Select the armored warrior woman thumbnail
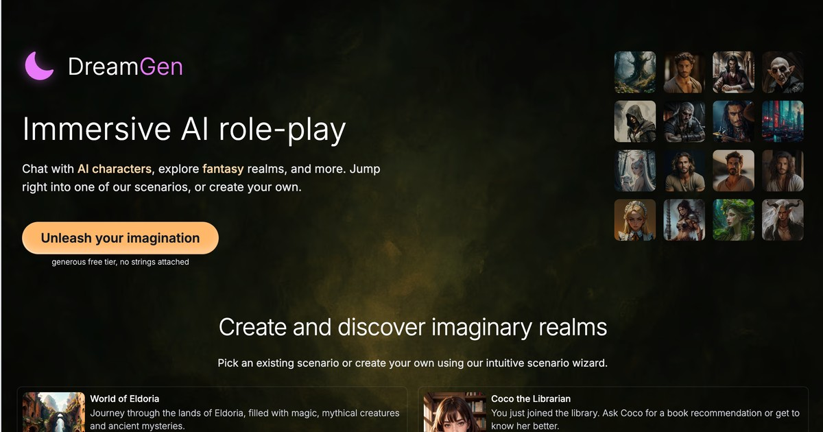This screenshot has width=823, height=432. [684, 220]
